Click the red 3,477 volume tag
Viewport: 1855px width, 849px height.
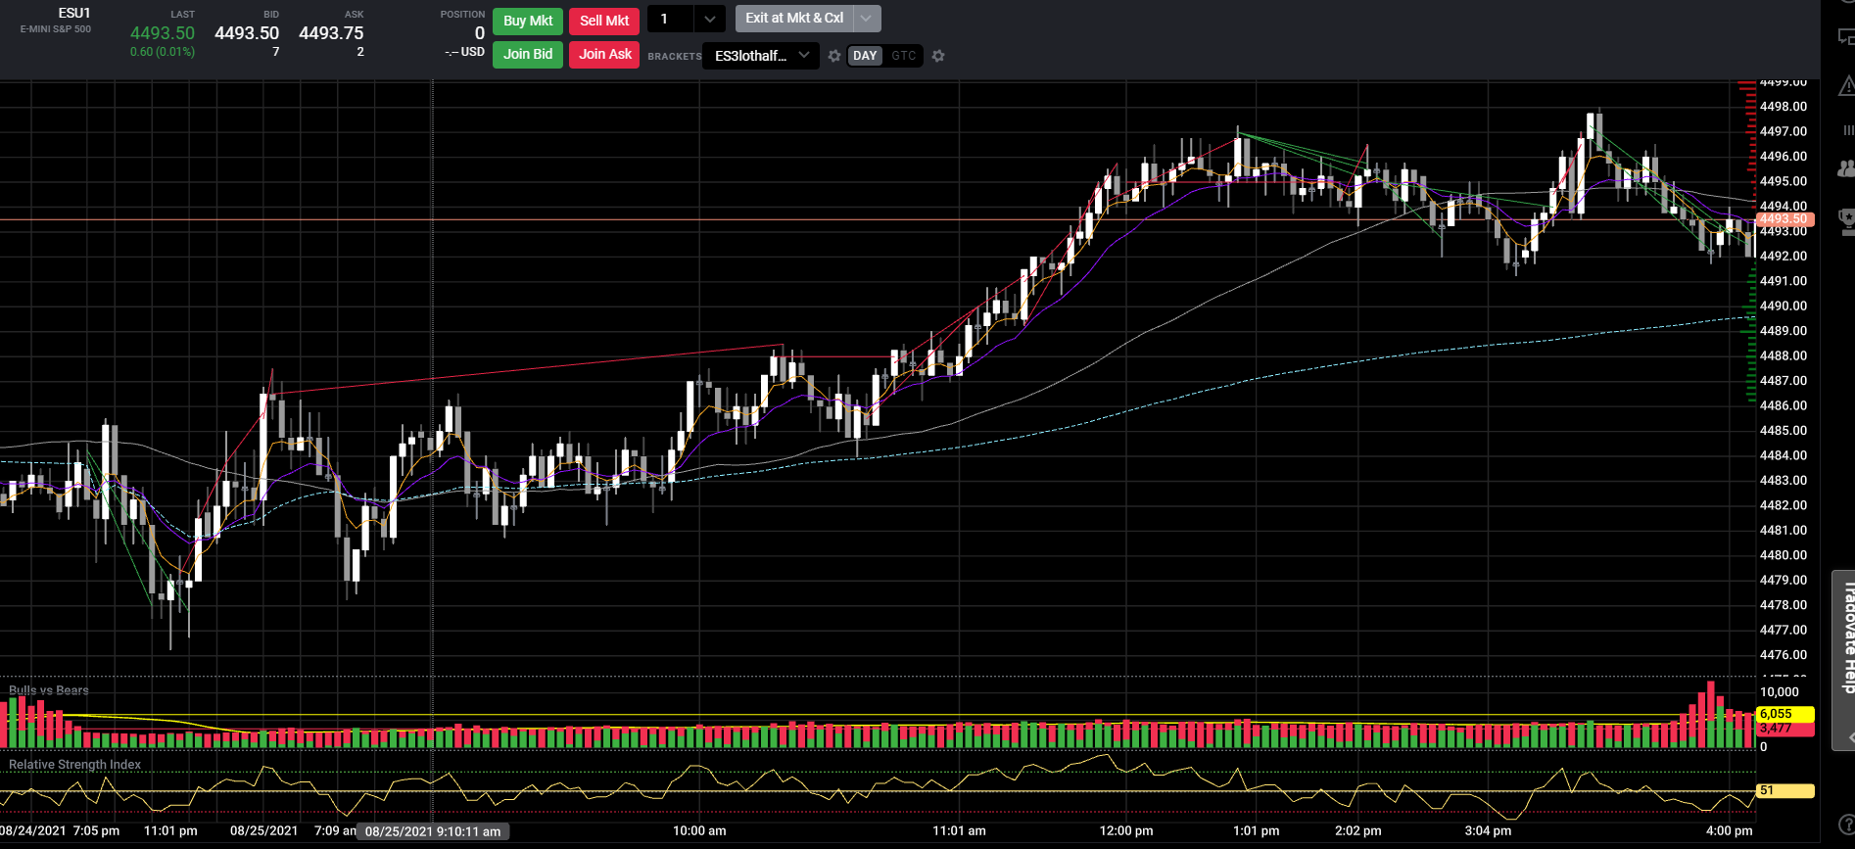coord(1785,729)
